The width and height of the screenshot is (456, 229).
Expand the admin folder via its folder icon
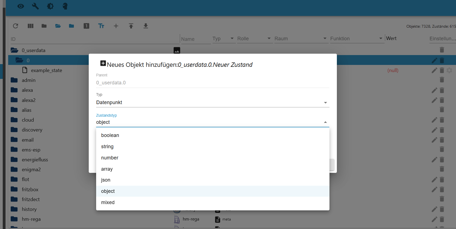point(14,80)
